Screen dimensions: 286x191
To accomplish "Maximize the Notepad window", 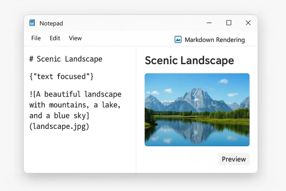I will (229, 23).
